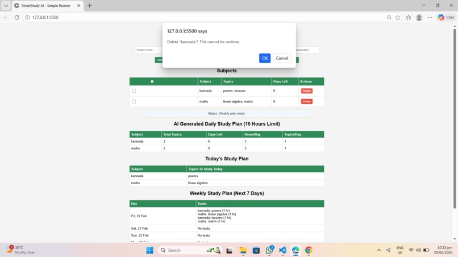The image size is (458, 257).
Task: Click the "Fri, 20 Feb" day cell
Action: (163, 216)
